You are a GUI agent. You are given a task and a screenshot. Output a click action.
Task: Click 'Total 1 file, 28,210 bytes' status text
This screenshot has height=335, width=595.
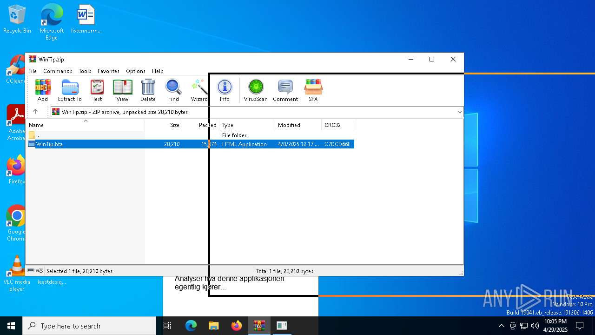(284, 271)
